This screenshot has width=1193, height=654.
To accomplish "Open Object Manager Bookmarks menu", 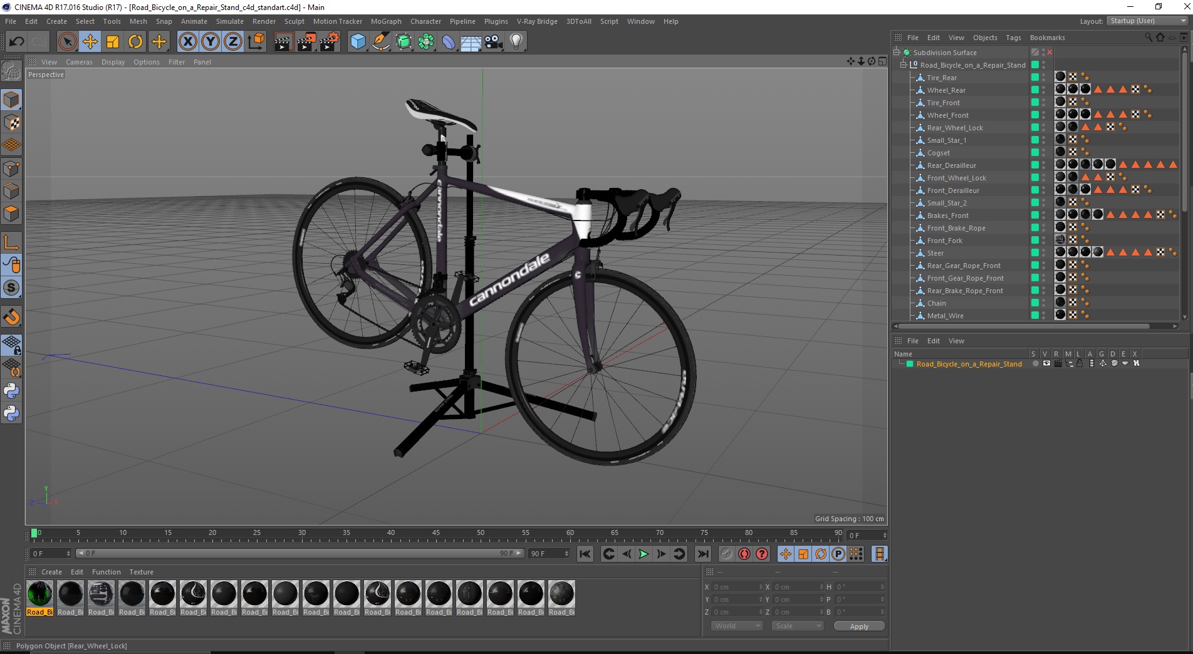I will (x=1047, y=38).
